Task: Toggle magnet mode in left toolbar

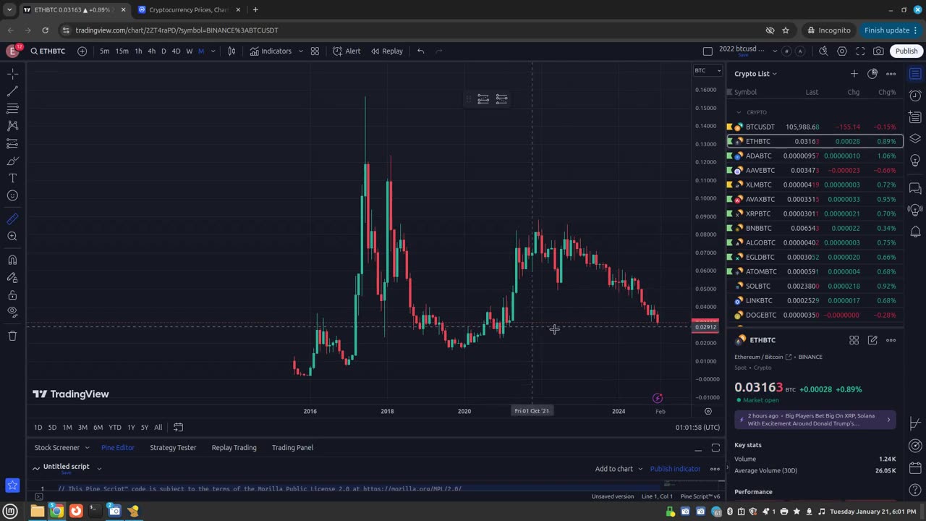Action: (12, 260)
